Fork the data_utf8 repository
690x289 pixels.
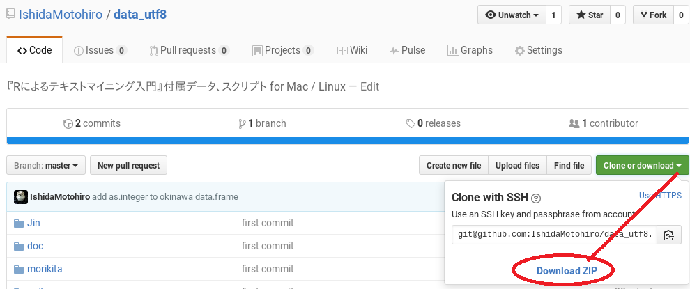click(x=652, y=15)
